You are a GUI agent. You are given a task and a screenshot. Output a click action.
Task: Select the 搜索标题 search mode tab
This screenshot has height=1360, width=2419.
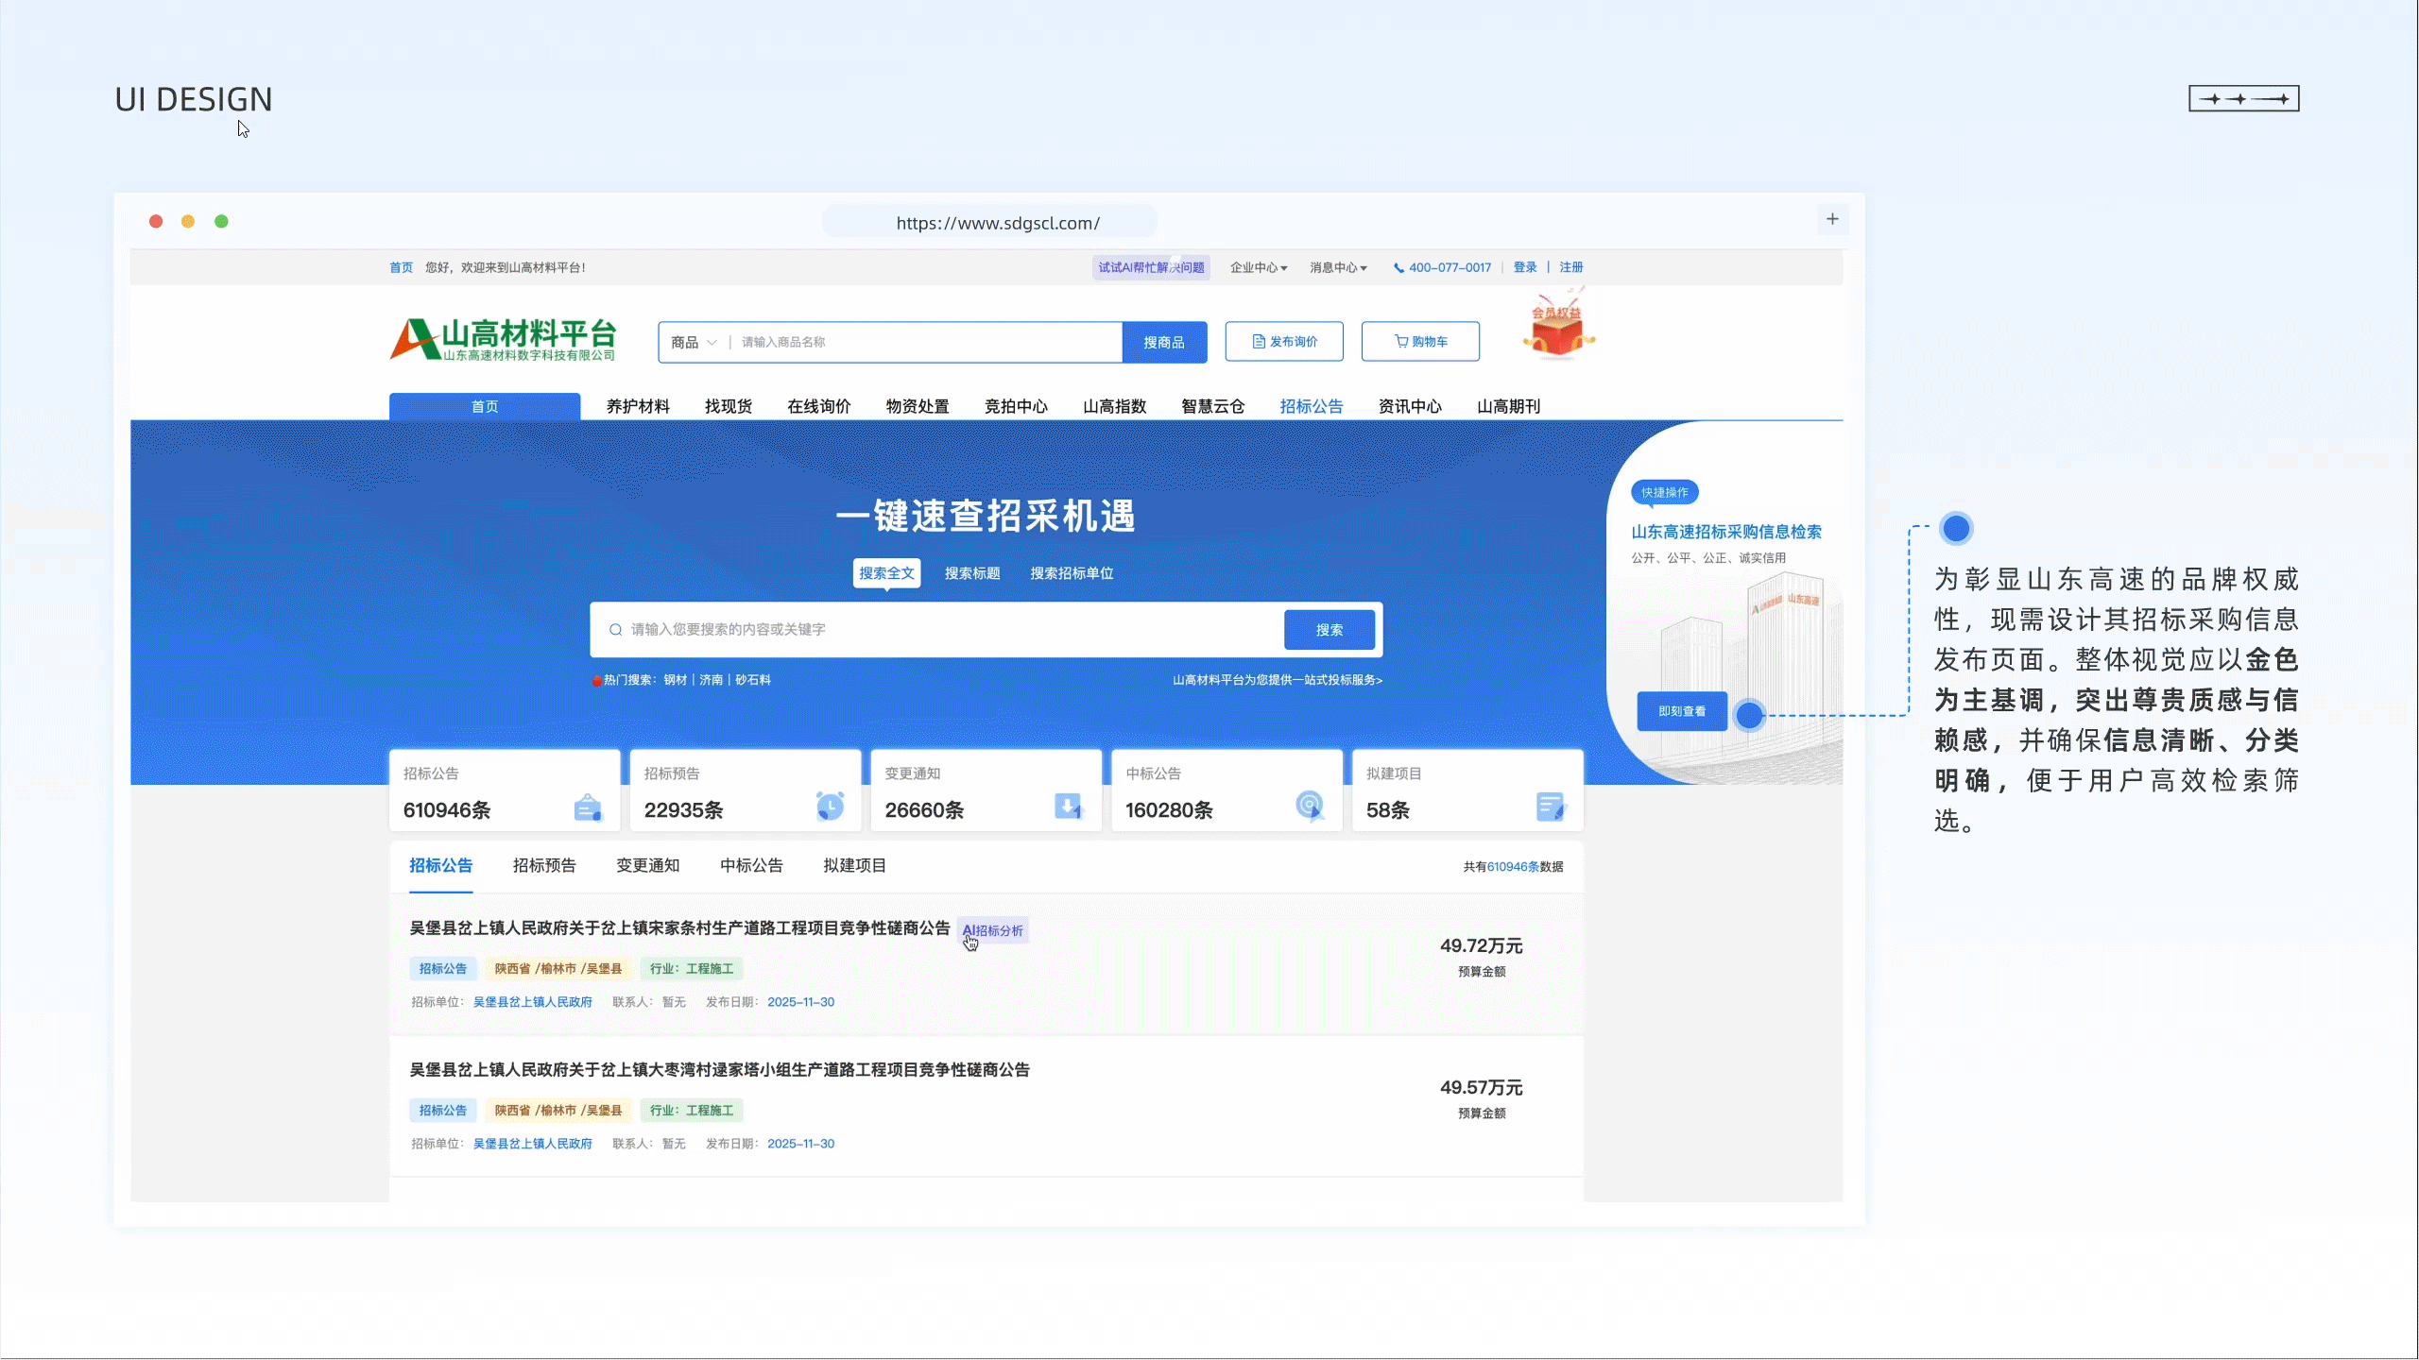[x=971, y=572]
